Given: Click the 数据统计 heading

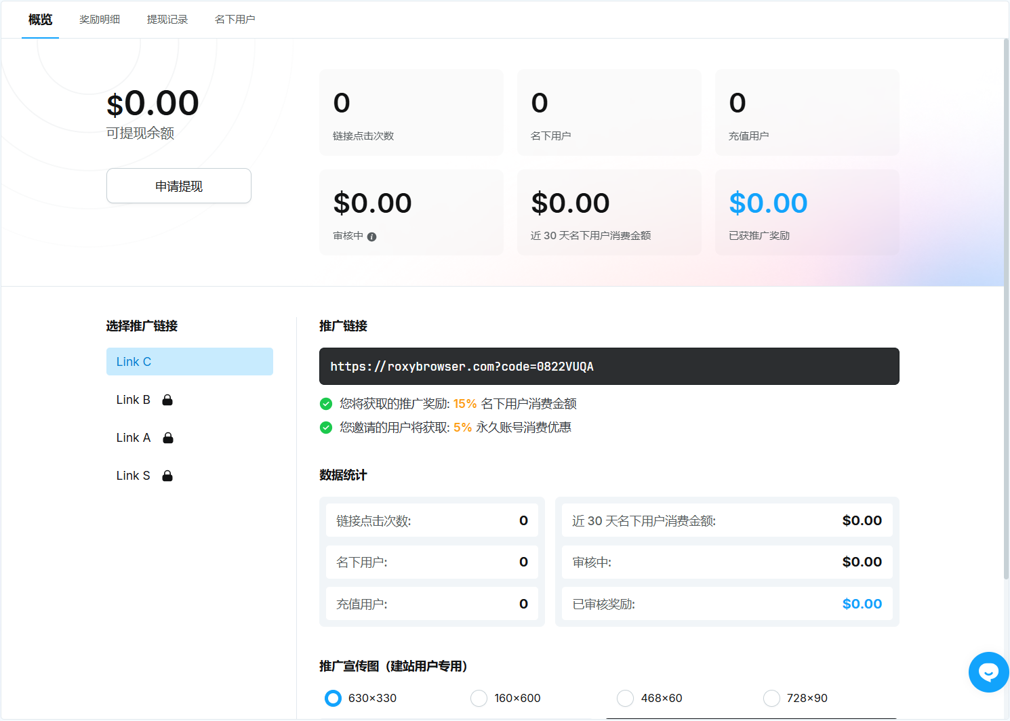Looking at the screenshot, I should pos(343,475).
